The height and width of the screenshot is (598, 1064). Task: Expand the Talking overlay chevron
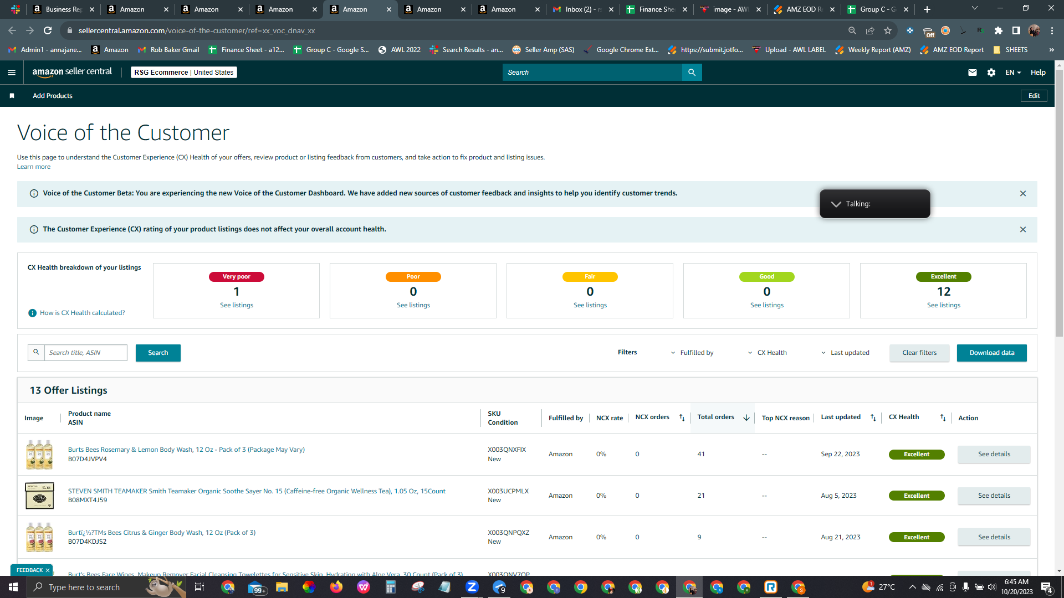836,204
